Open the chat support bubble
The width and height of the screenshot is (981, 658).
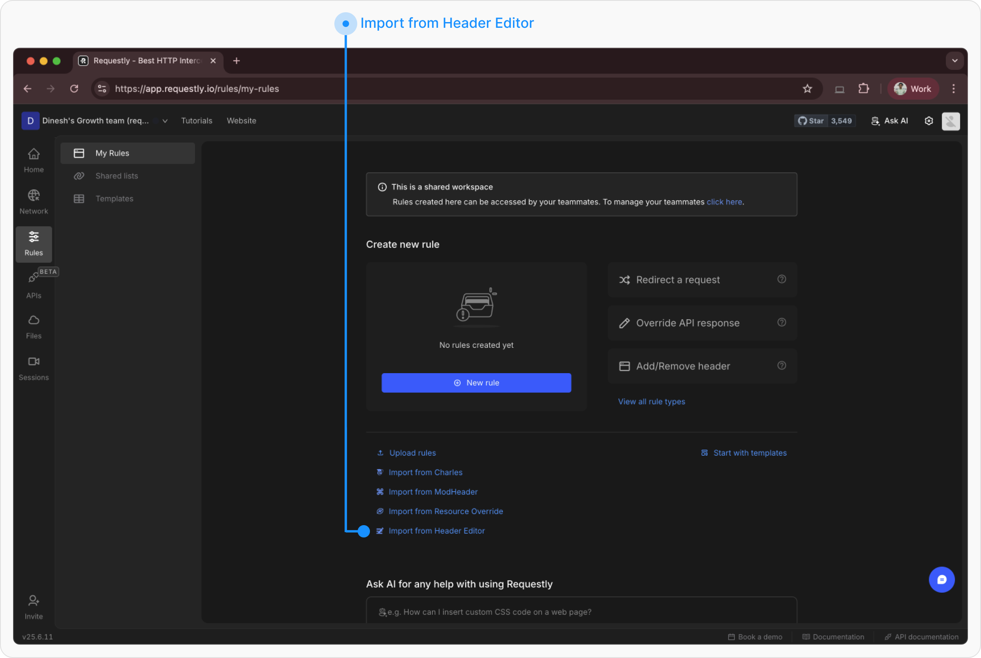tap(942, 580)
